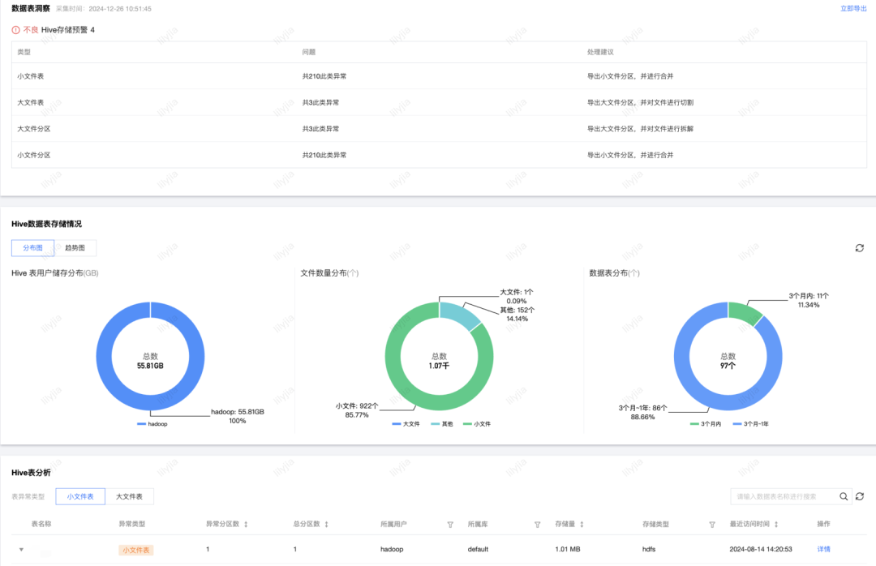Refresh the Hive表分析 table

pyautogui.click(x=859, y=496)
